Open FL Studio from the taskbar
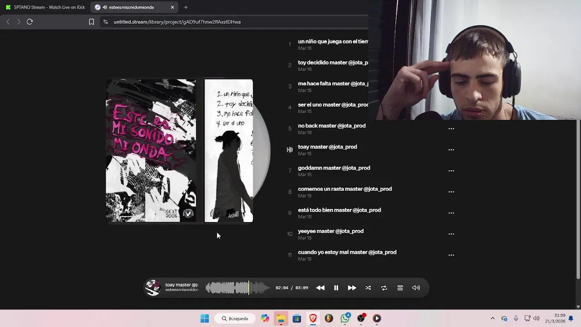The width and height of the screenshot is (581, 327). click(x=329, y=318)
